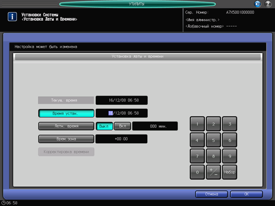
Task: Tap keypad digit 6
Action: [230, 140]
